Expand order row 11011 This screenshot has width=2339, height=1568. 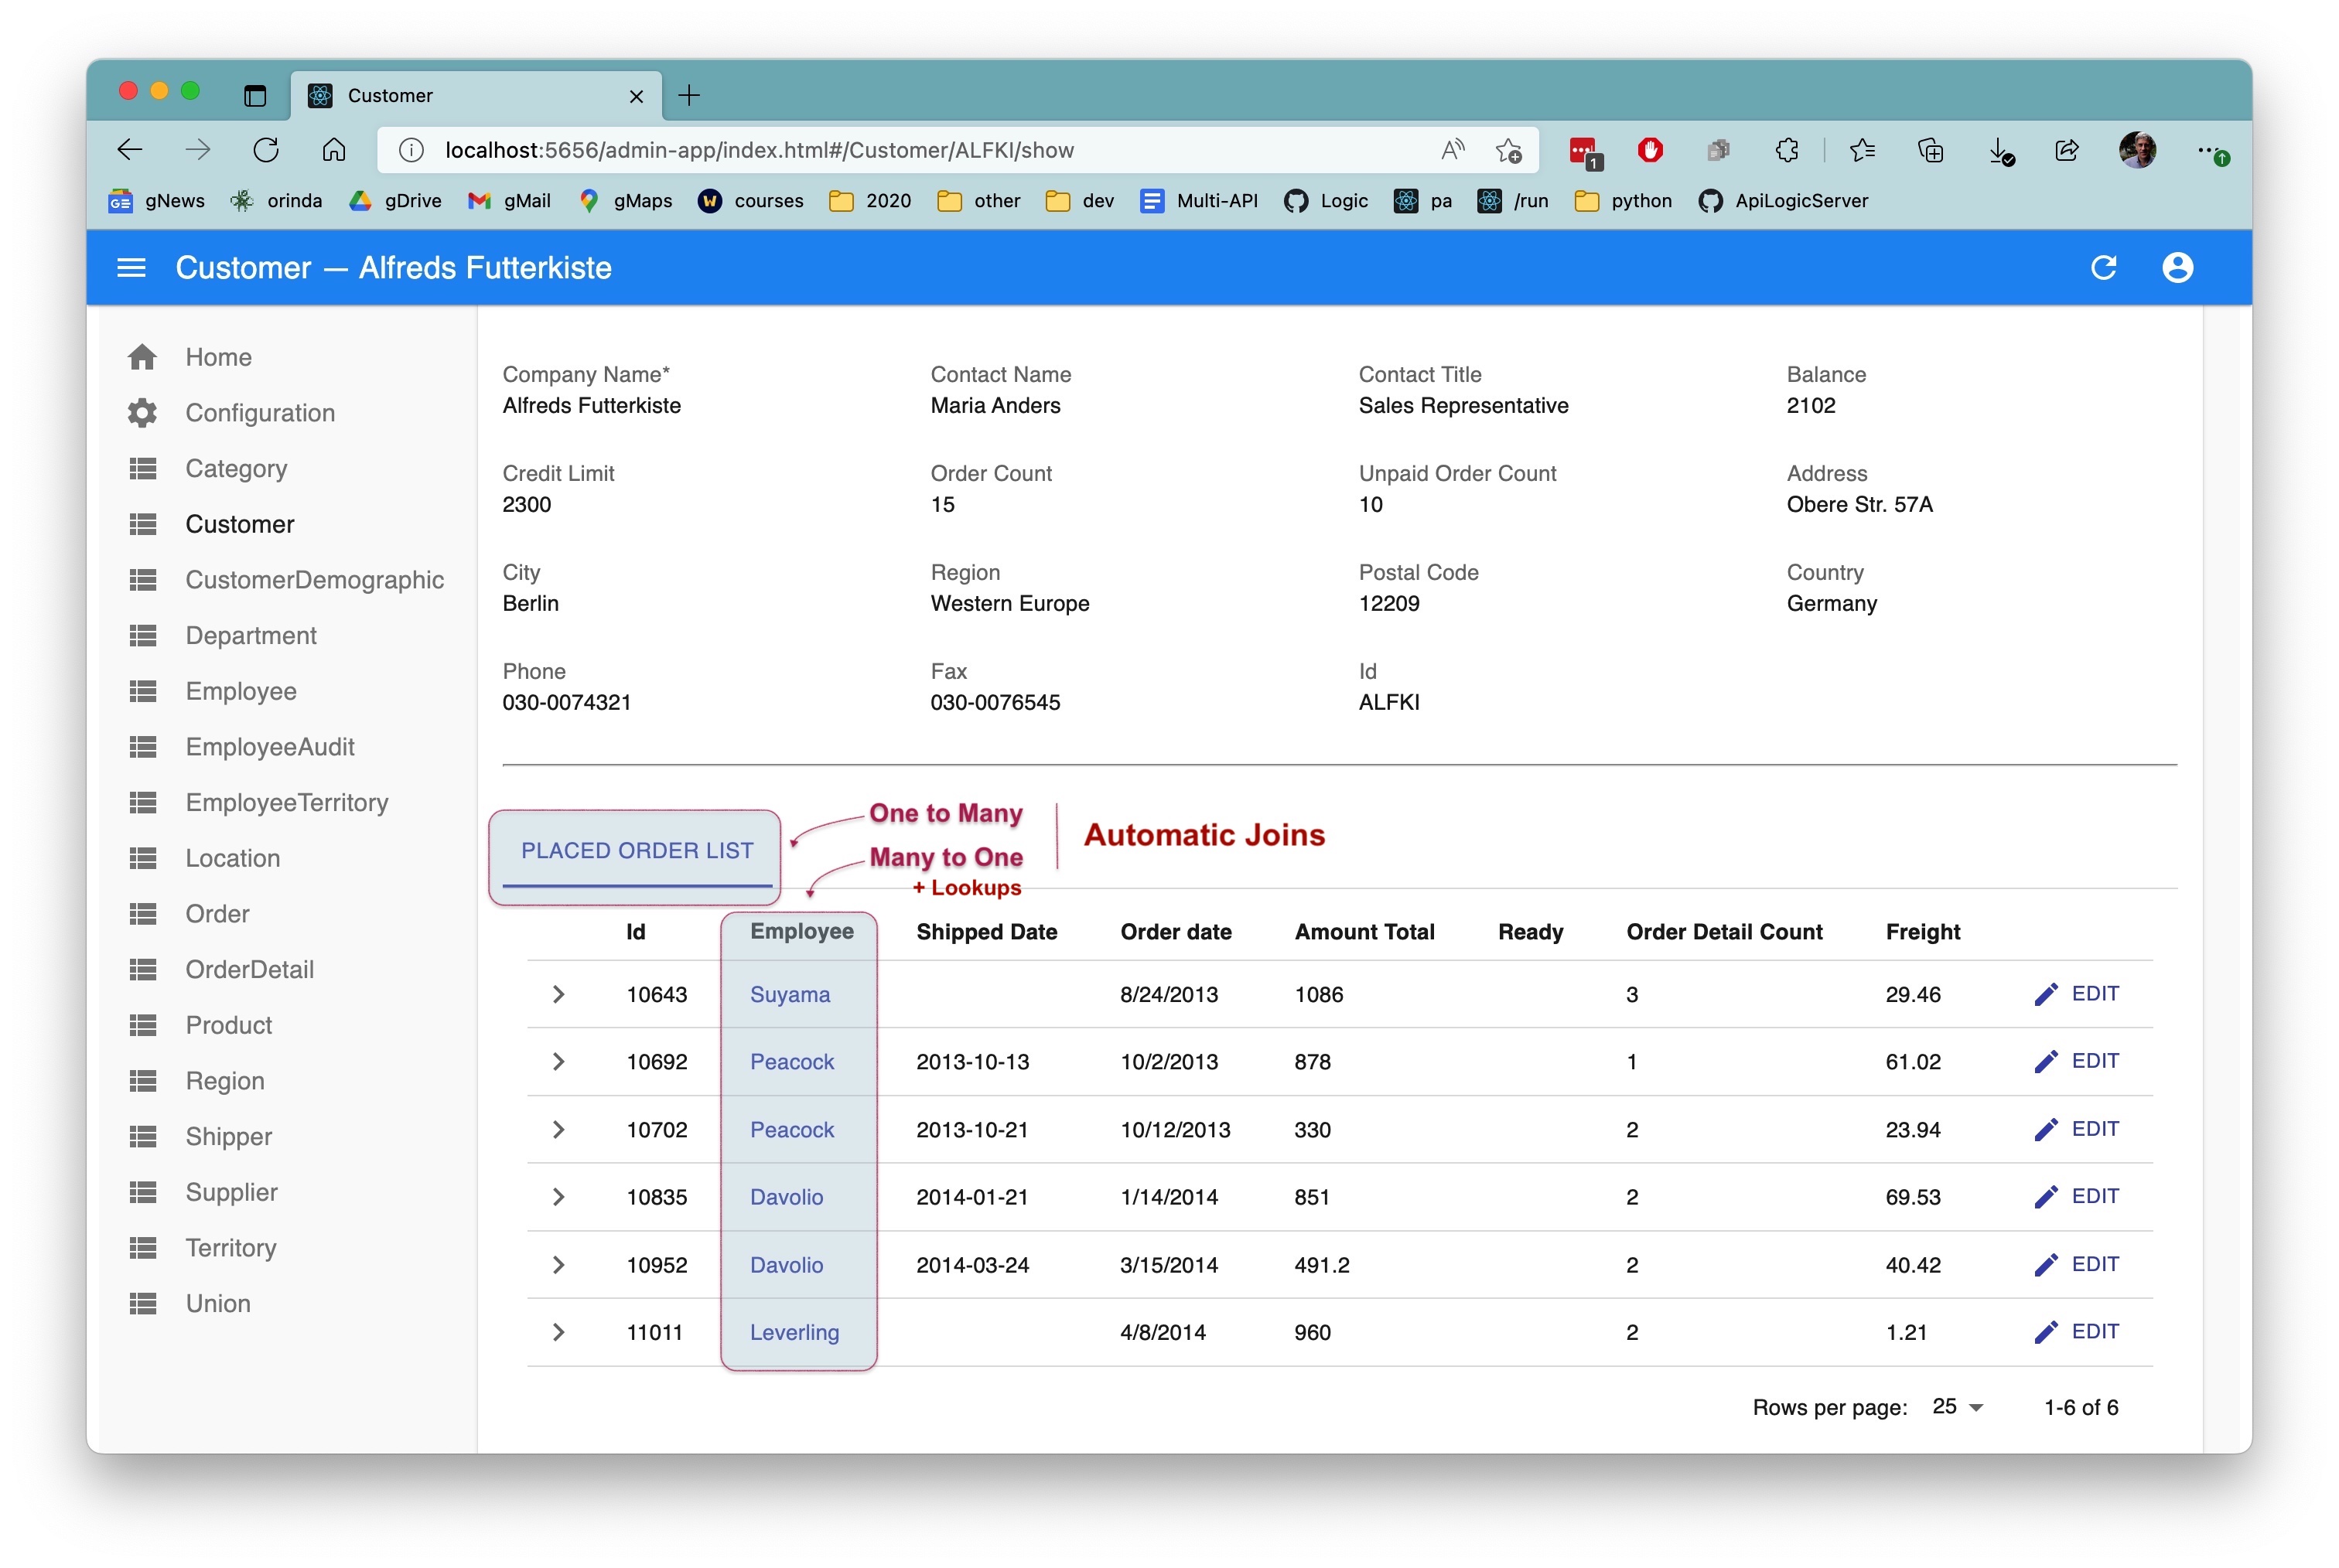(558, 1332)
